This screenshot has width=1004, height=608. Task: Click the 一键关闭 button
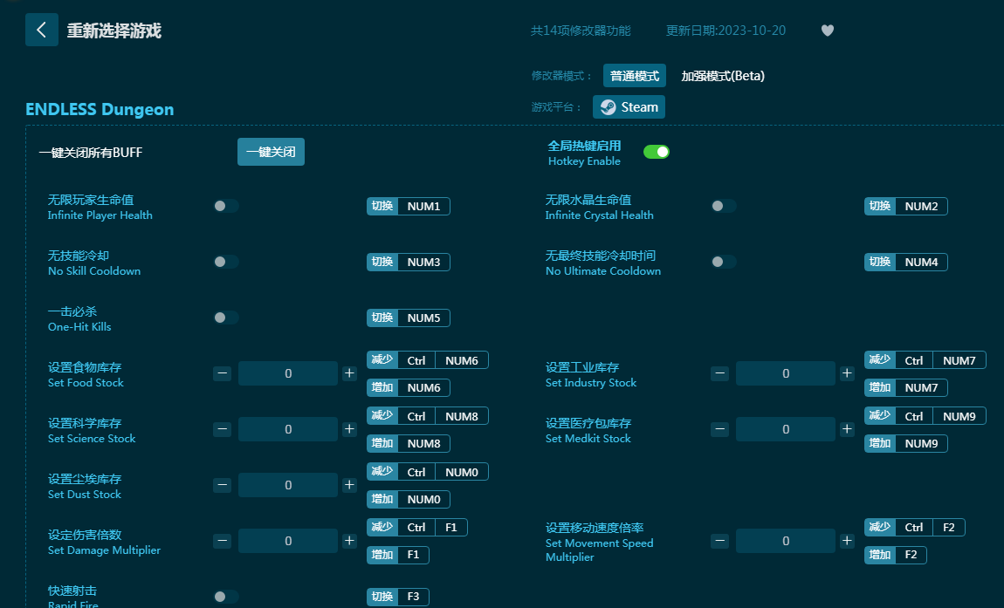coord(271,152)
